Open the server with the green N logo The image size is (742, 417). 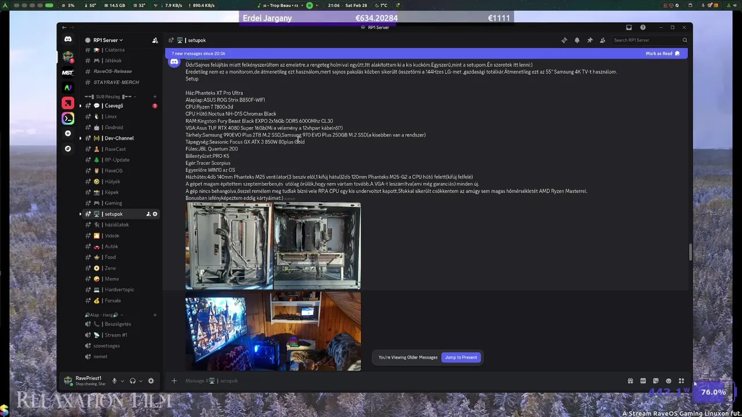68,87
